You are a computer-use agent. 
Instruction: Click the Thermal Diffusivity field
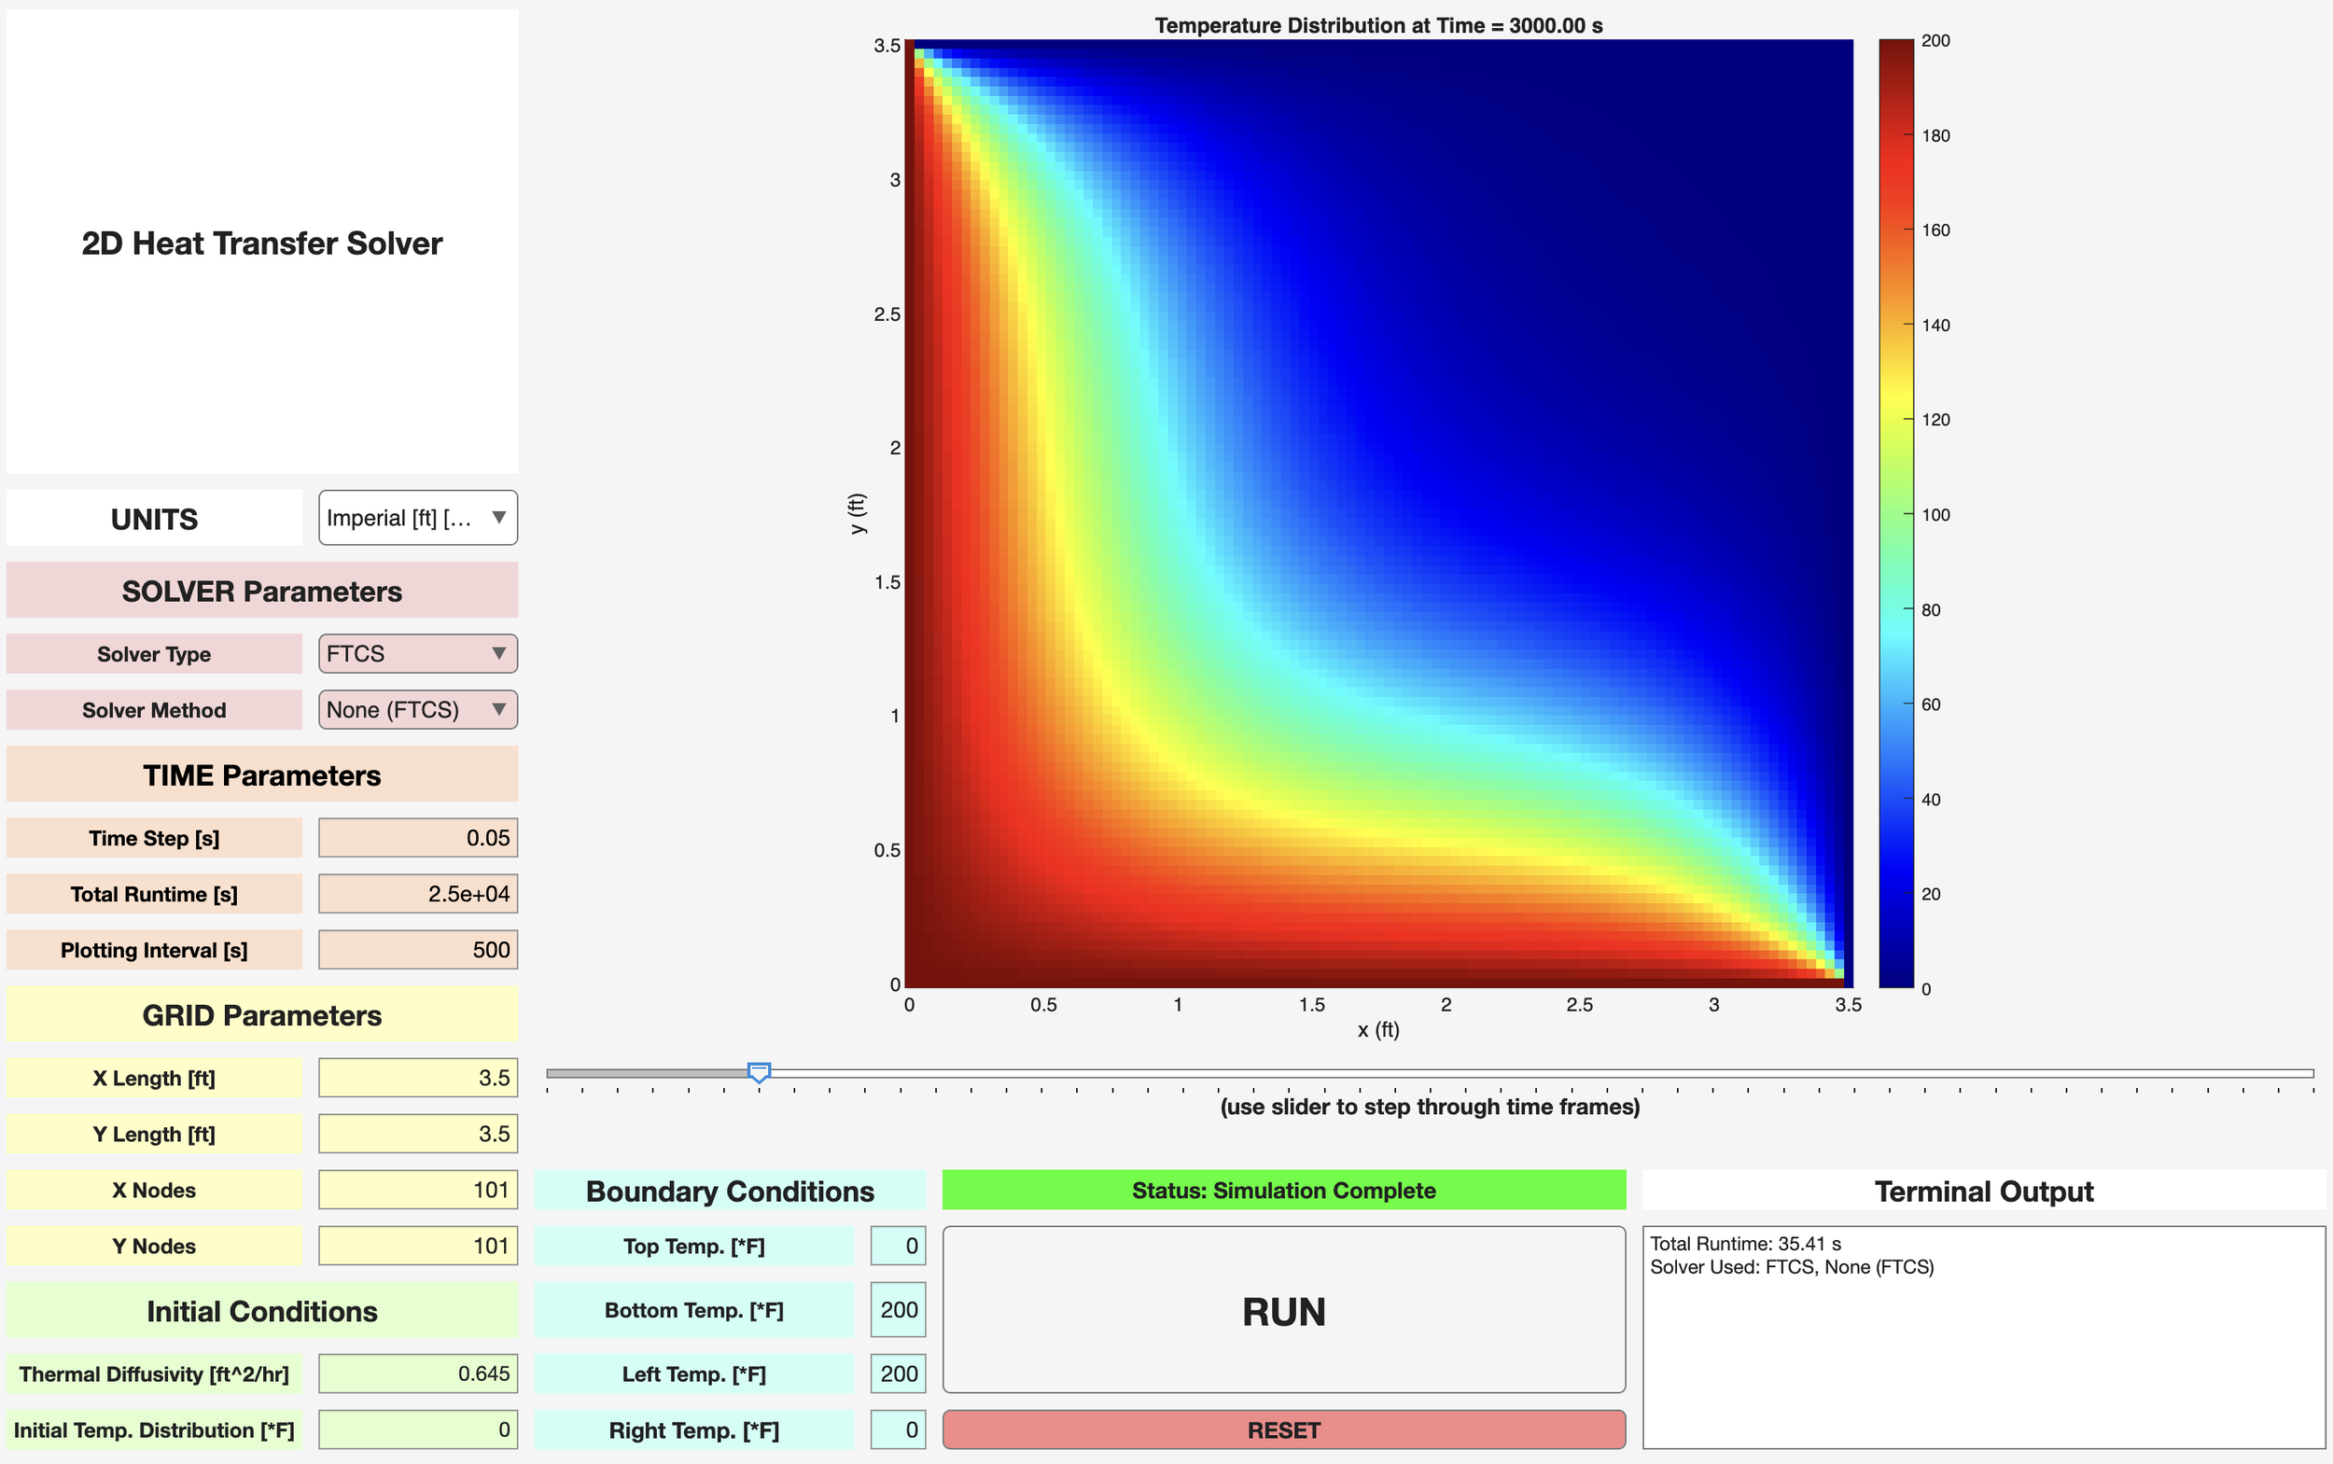(417, 1373)
